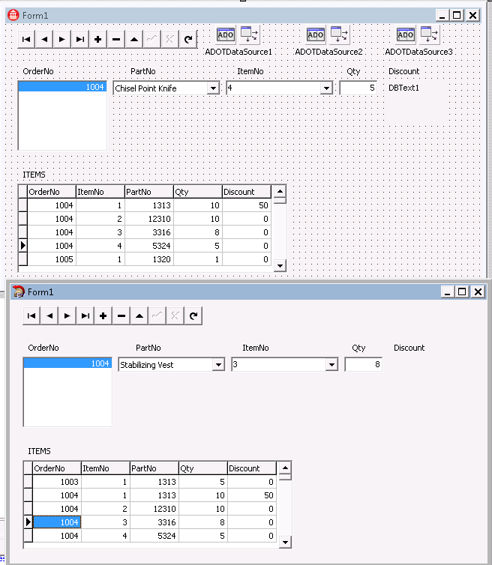The image size is (492, 565).
Task: Click row indicator of current row in upper grid
Action: tap(23, 246)
